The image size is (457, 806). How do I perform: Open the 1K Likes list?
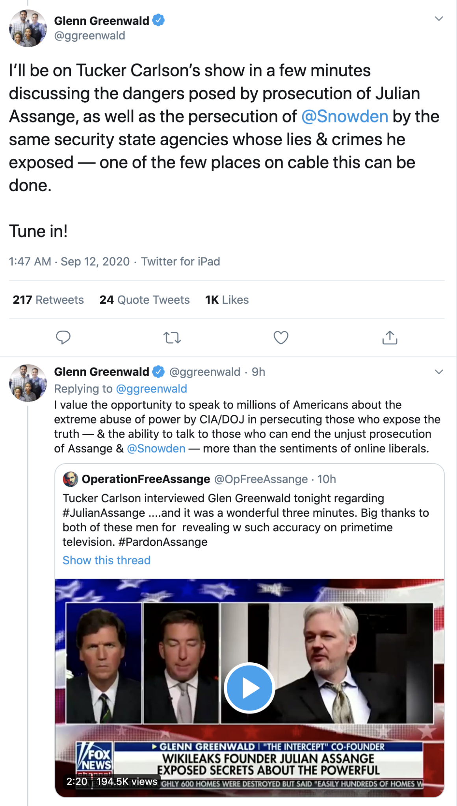click(227, 300)
